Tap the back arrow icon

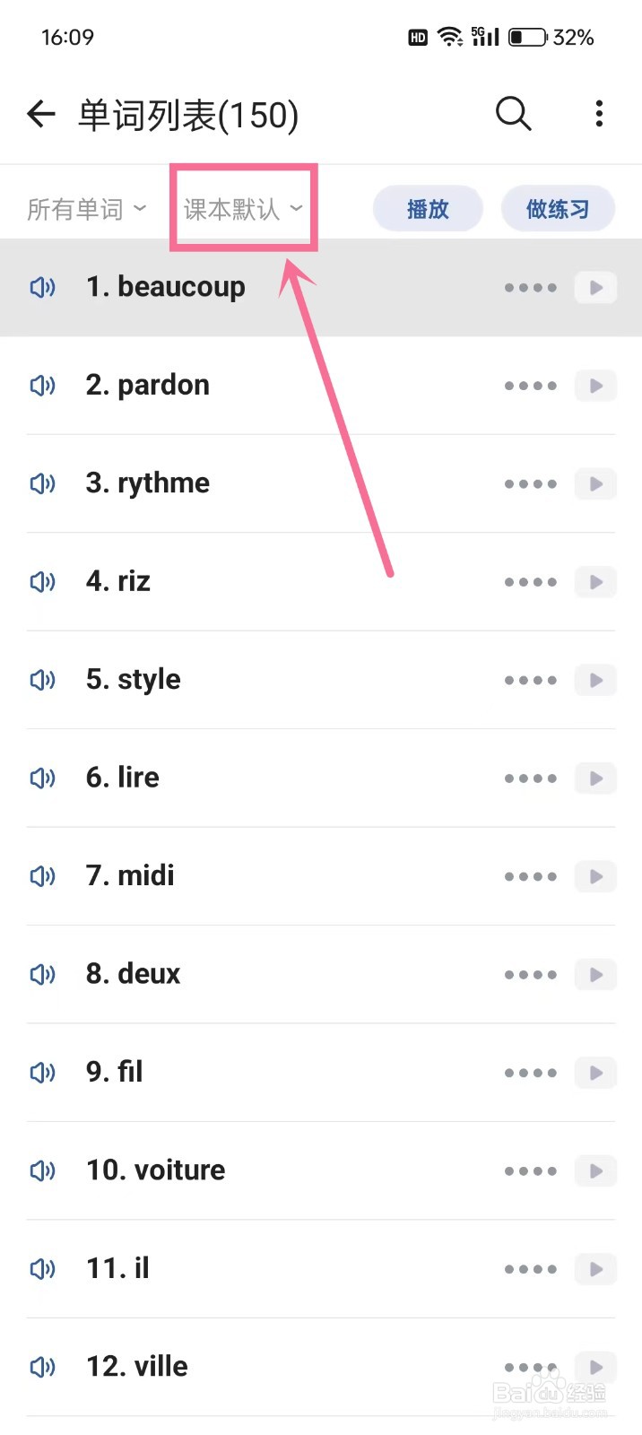41,114
